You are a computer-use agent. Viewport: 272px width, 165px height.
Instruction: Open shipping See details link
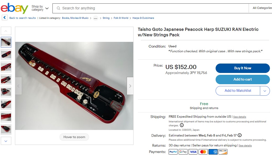pyautogui.click(x=239, y=117)
